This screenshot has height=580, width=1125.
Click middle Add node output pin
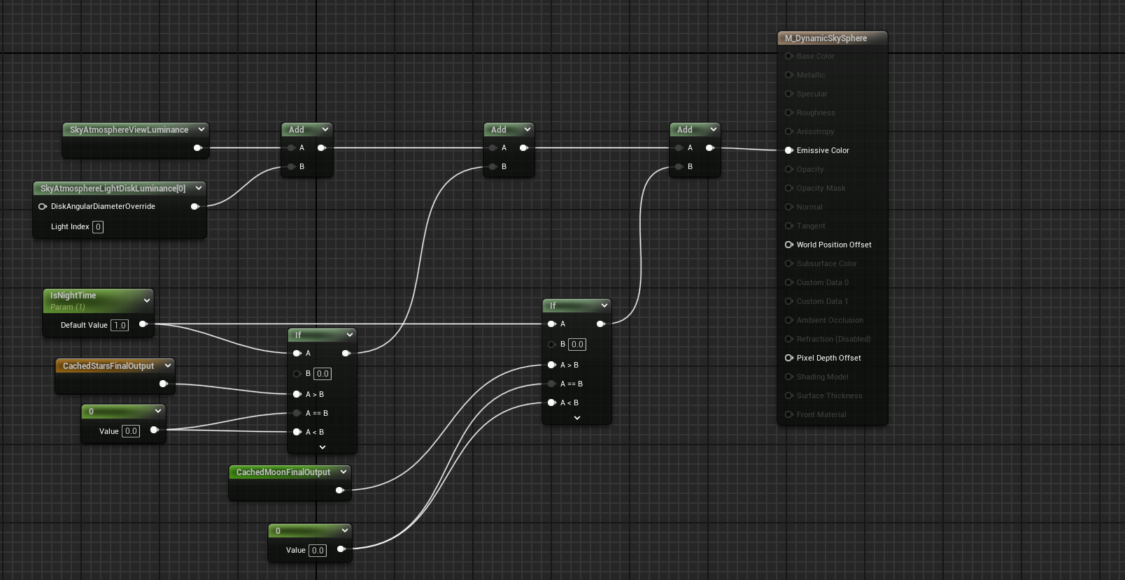[524, 147]
